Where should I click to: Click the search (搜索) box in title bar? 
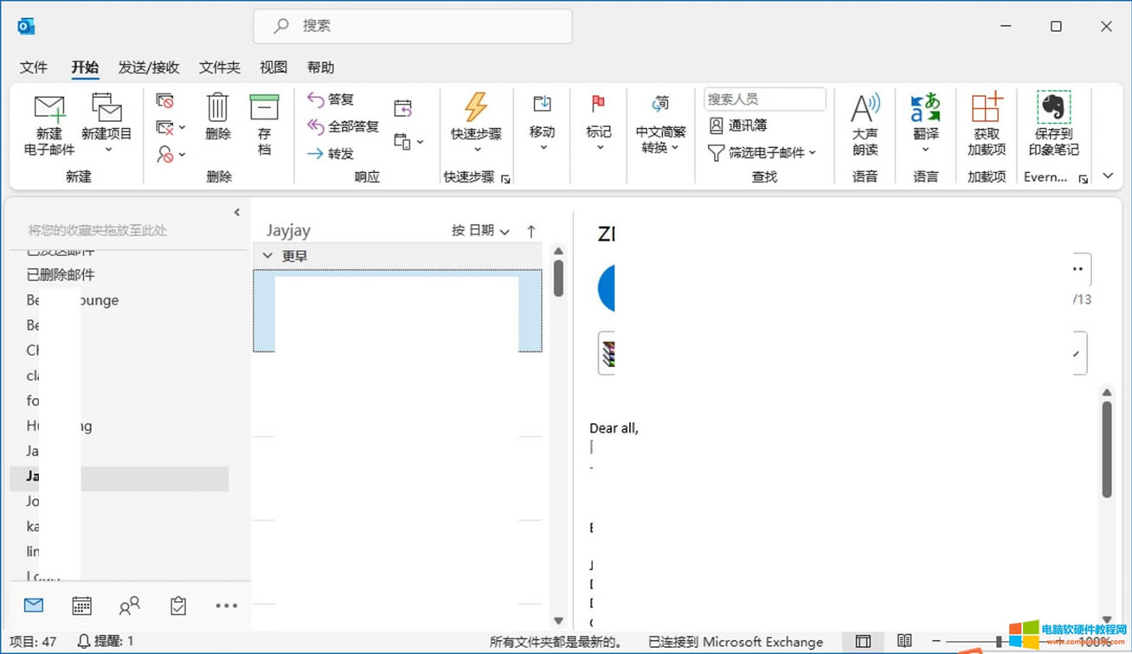(x=413, y=26)
